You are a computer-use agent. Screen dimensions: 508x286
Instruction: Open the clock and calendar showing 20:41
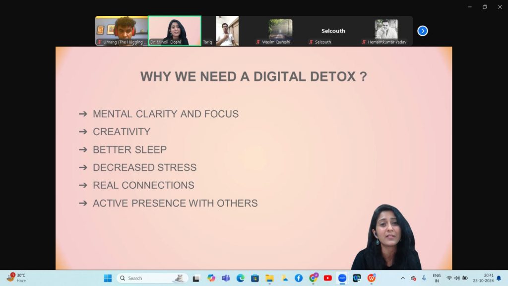[x=483, y=278]
